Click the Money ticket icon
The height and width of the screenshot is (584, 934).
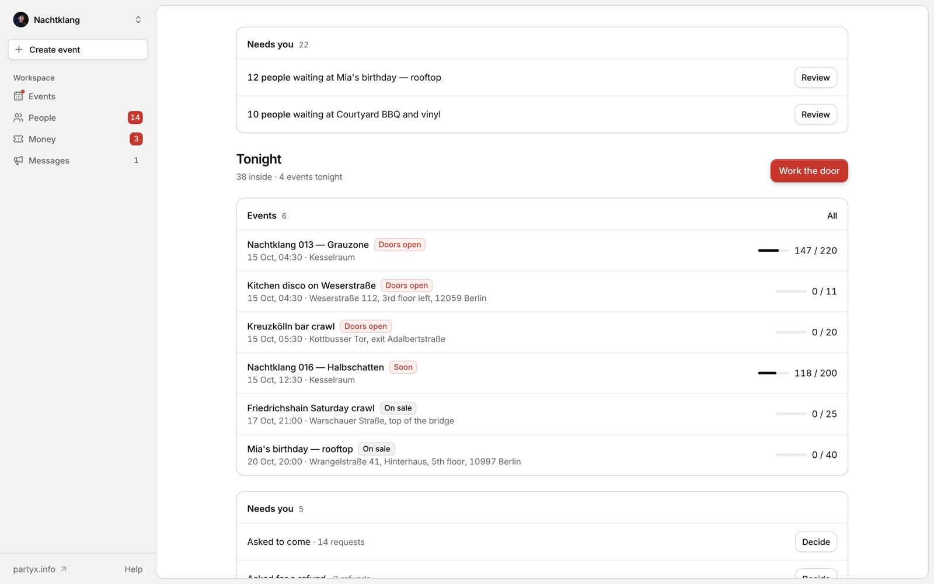[x=19, y=139]
